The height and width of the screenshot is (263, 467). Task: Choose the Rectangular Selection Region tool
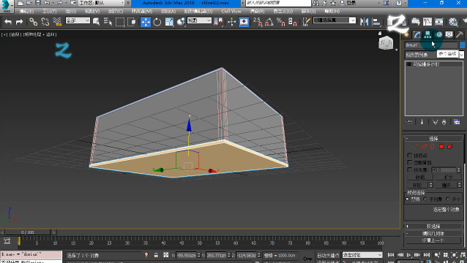[120, 22]
